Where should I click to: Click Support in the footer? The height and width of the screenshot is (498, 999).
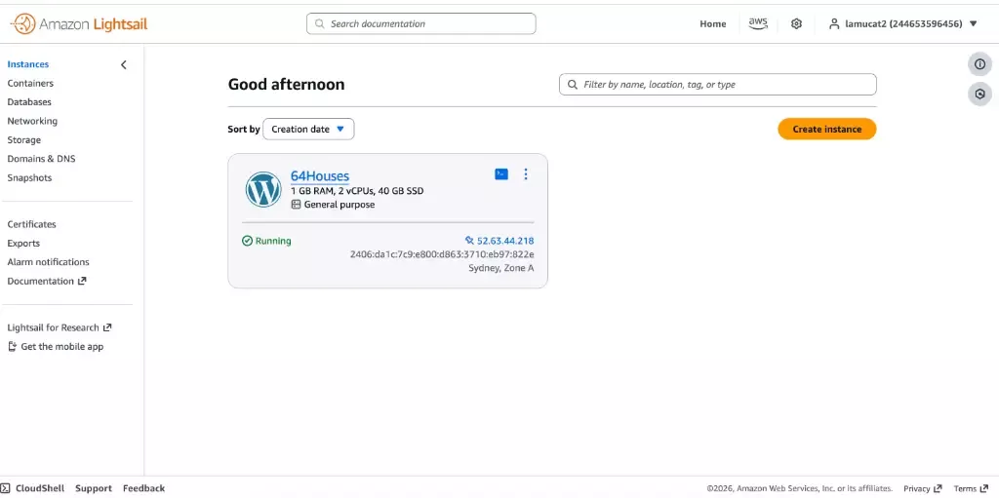coord(94,488)
